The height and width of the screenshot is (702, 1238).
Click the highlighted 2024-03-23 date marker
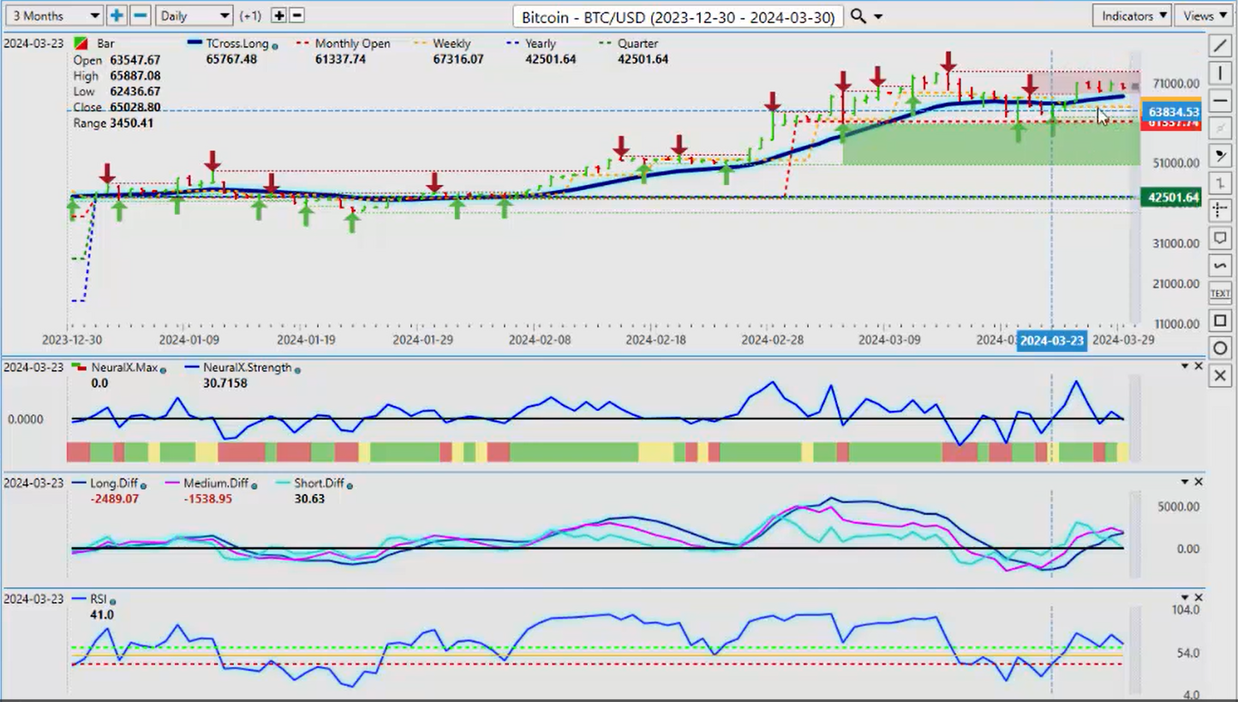(x=1051, y=341)
